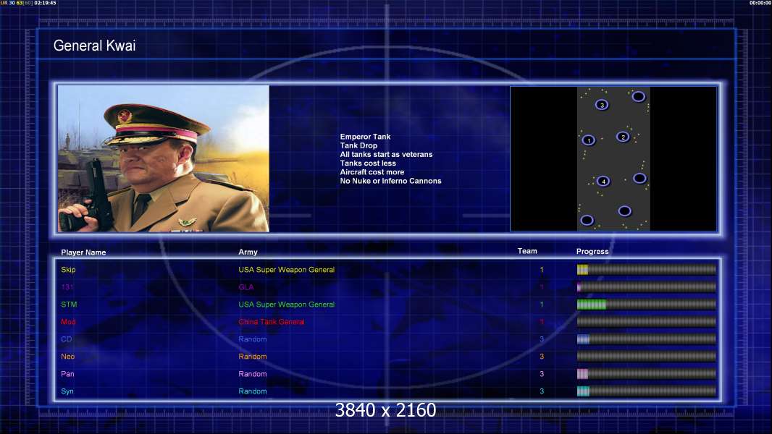
Task: Click the "Army" column header
Action: (248, 252)
